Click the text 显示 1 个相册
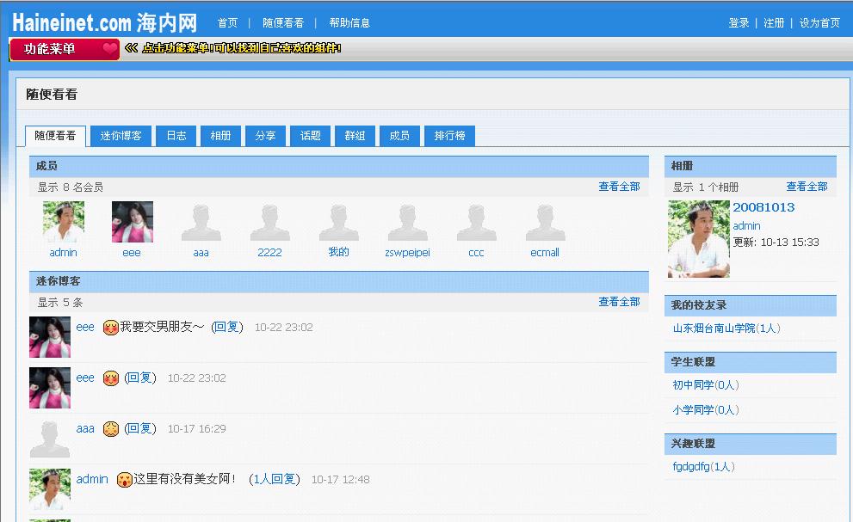Image resolution: width=853 pixels, height=522 pixels. (x=706, y=187)
